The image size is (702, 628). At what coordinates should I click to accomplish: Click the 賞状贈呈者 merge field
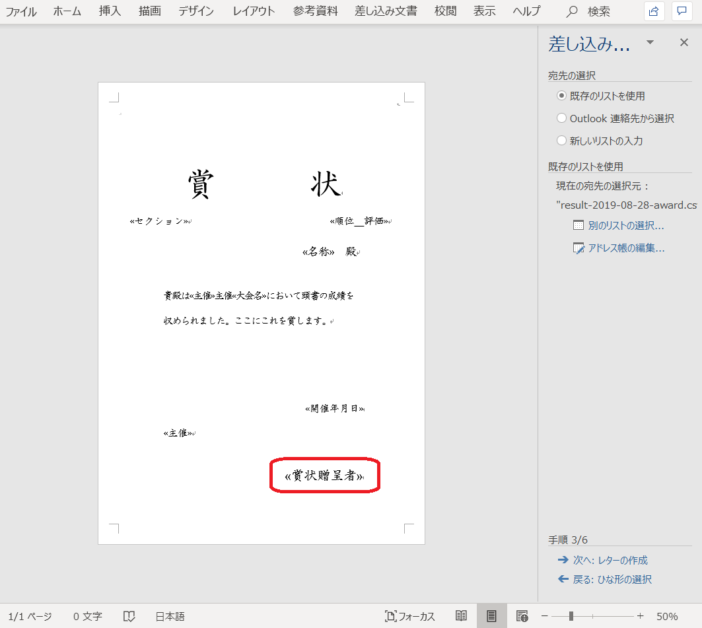point(324,475)
